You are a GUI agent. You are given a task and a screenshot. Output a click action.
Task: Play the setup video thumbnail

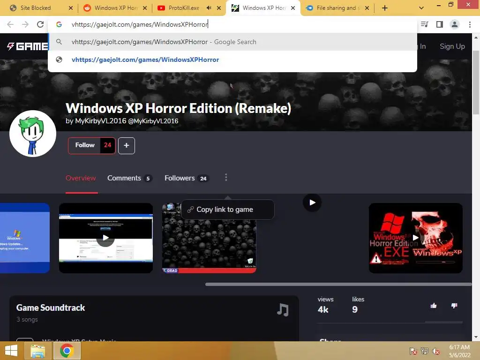click(x=105, y=238)
